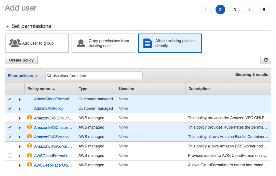Expand the AWSCloudFormatio… policy row
This screenshot has width=276, height=176.
pyautogui.click(x=20, y=156)
